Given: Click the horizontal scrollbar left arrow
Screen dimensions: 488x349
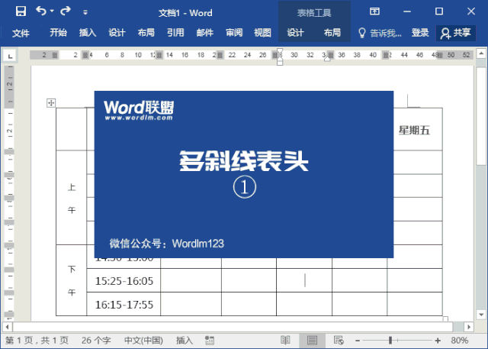Looking at the screenshot, I should point(8,327).
